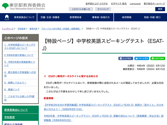Open 採用情報 menu
The width and height of the screenshot is (167, 125).
(x=127, y=17)
